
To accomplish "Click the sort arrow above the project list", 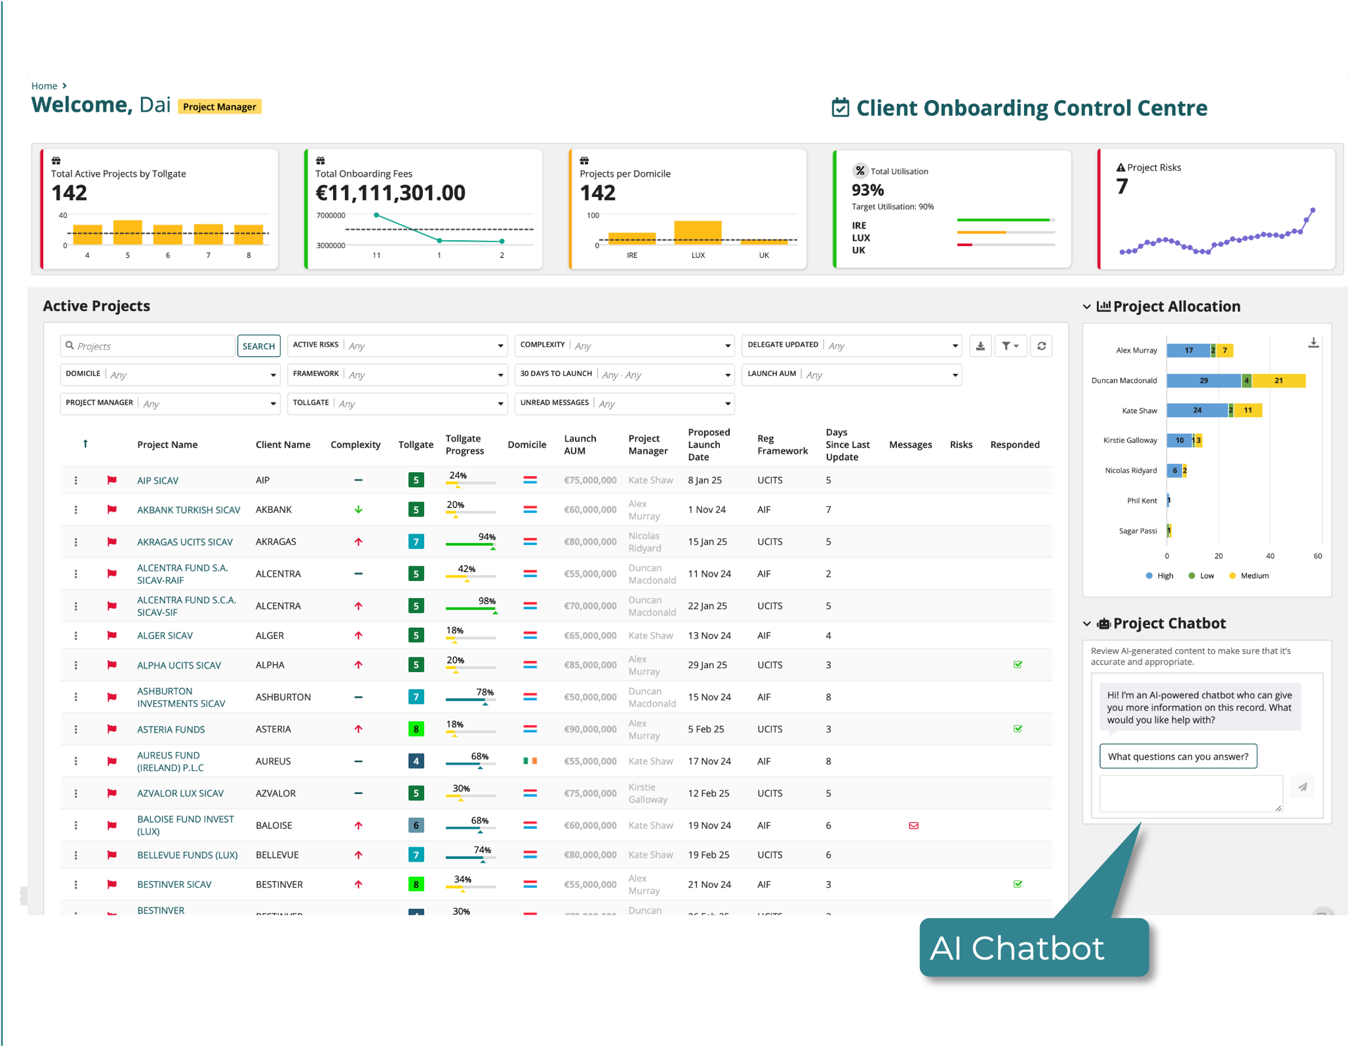I will coord(85,444).
